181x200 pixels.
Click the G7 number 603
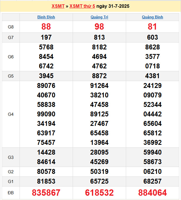(152, 37)
